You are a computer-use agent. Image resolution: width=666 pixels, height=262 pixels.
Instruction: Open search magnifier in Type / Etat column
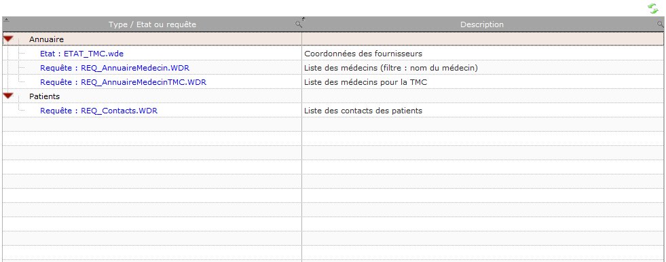tap(298, 25)
